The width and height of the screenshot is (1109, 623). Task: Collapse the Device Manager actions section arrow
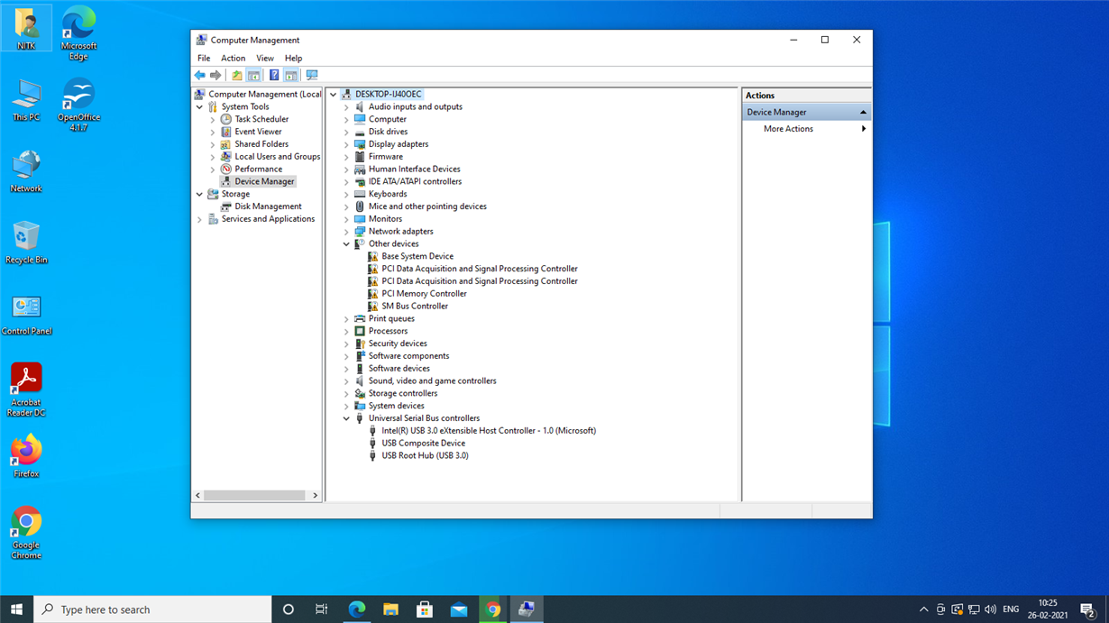pyautogui.click(x=863, y=113)
